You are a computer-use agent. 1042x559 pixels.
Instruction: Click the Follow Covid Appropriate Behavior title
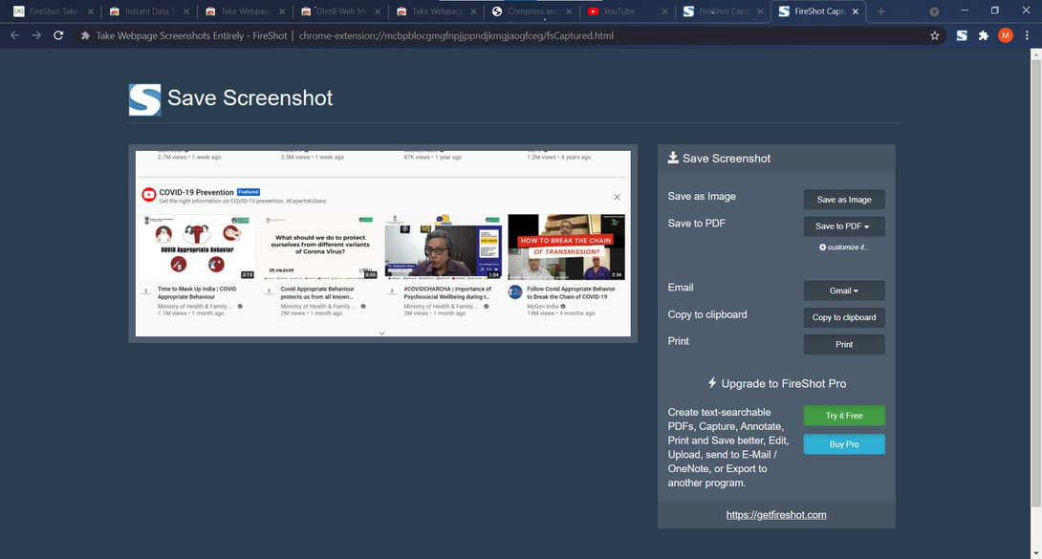571,292
